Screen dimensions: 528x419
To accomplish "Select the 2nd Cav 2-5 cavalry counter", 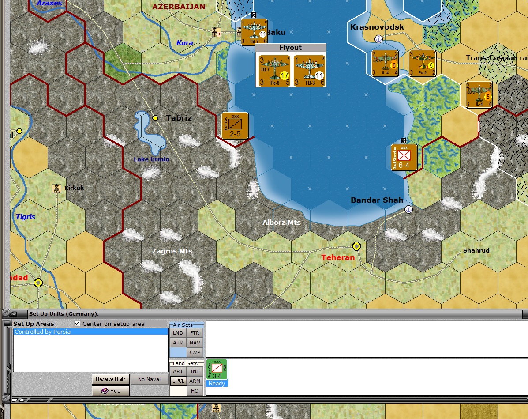I will click(235, 126).
